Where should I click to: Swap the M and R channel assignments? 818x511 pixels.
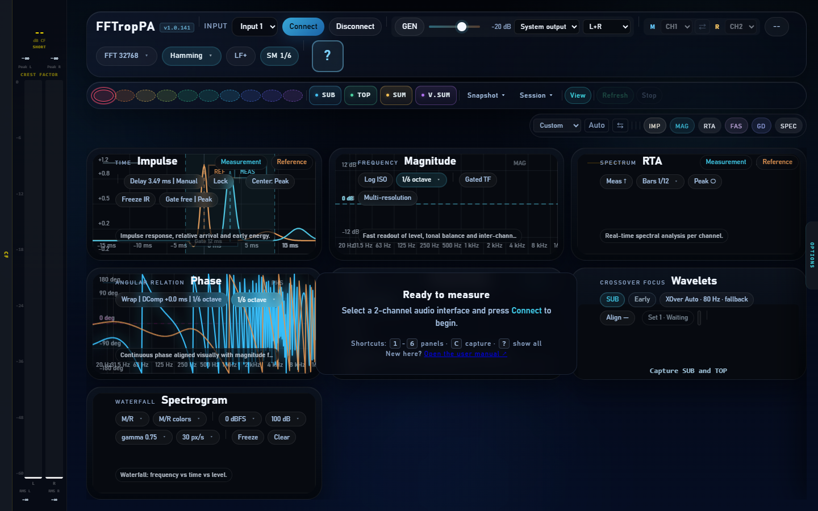(702, 27)
